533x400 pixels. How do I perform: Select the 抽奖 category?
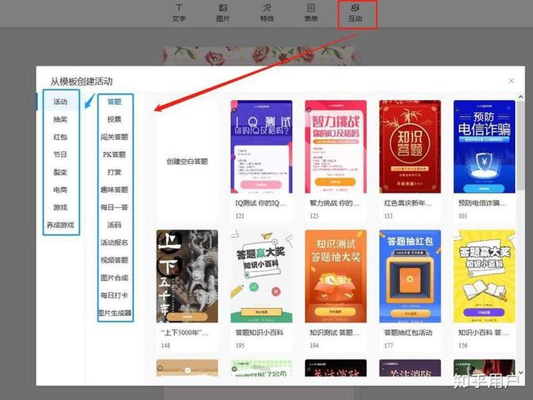click(x=61, y=119)
